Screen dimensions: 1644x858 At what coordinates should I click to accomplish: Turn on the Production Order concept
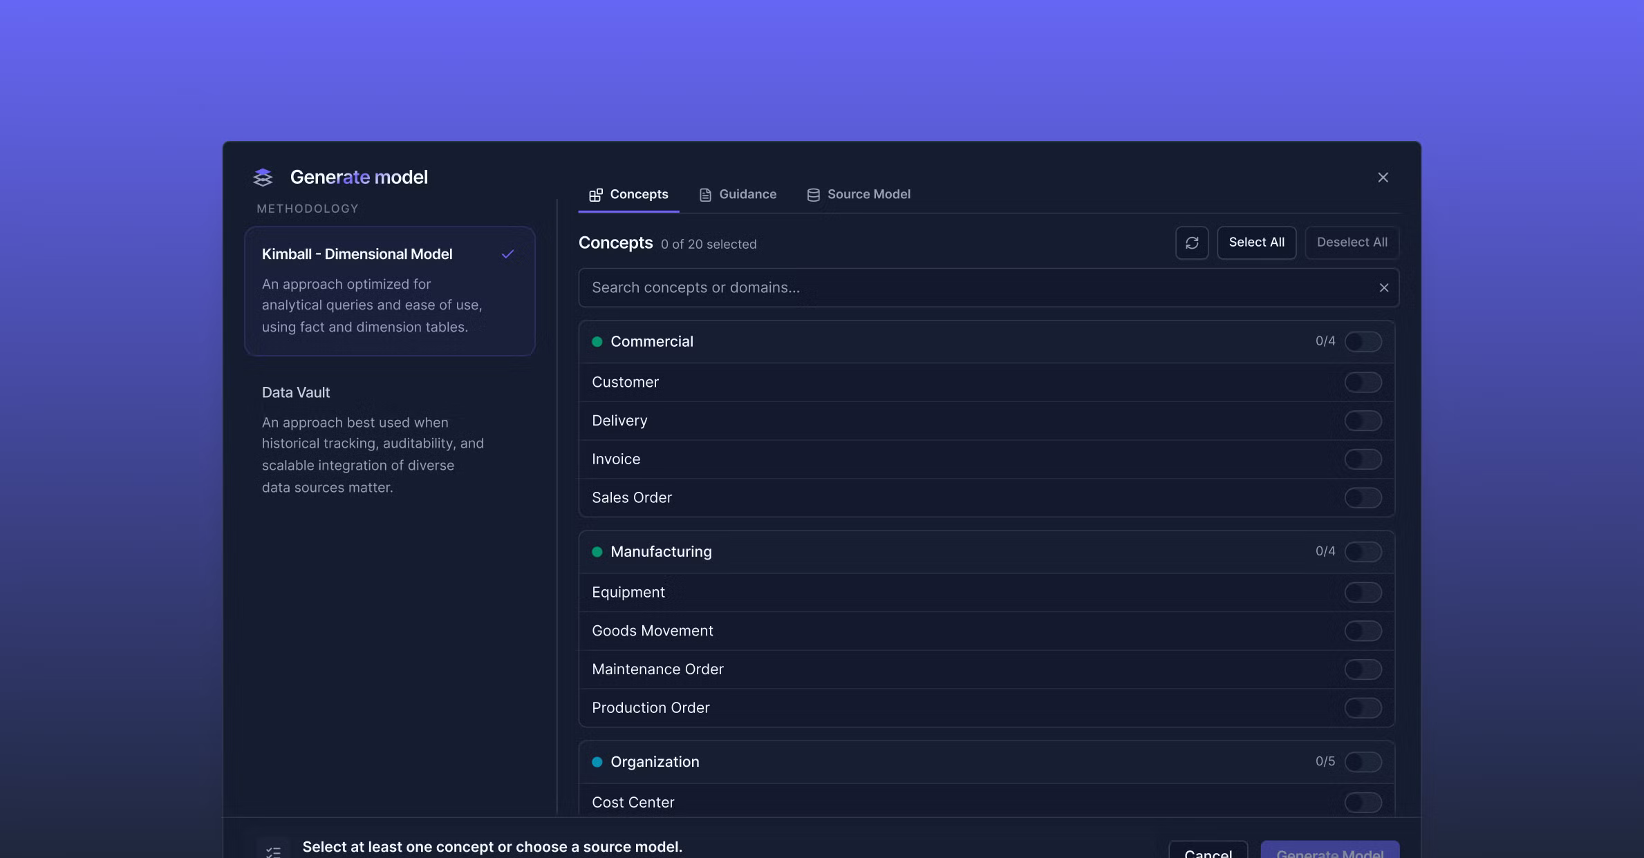pos(1363,707)
